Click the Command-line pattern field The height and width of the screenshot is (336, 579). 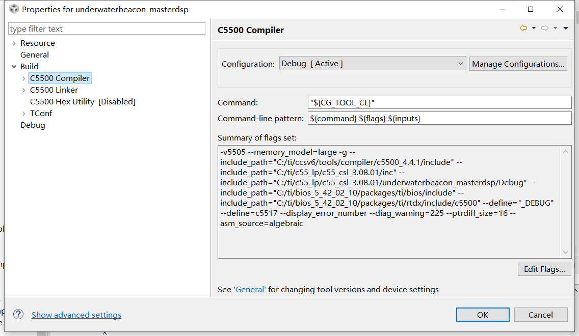[x=440, y=118]
